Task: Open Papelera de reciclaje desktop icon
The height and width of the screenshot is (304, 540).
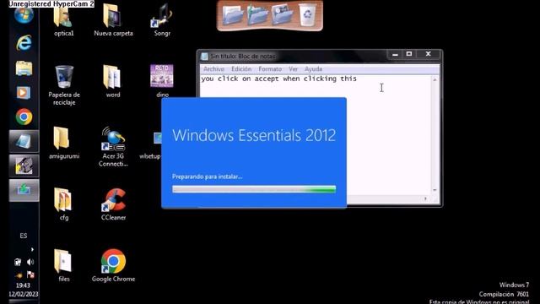Action: tap(64, 84)
